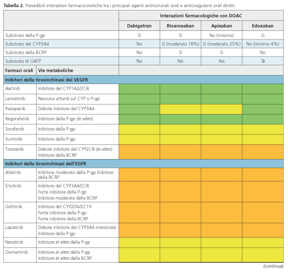Viewport: 288px width, 275px height.
Task: Click 'Inibitori della tirosinchinasi dell'EGFR' section band
Action: 144,163
